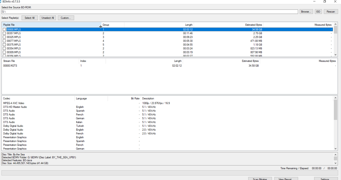Select Dolby Digital Audio English 2.0 row

pos(168,130)
